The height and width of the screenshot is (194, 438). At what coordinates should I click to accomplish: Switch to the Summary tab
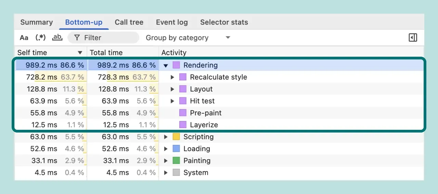click(37, 23)
